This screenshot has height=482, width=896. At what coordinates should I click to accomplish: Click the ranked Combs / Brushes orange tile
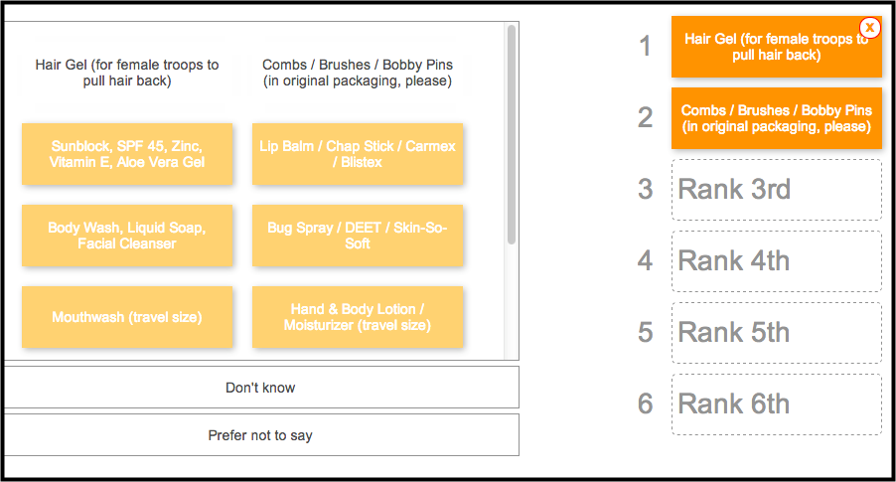[x=777, y=118]
